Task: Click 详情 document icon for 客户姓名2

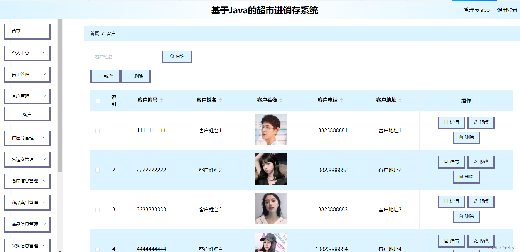Action: click(x=446, y=162)
